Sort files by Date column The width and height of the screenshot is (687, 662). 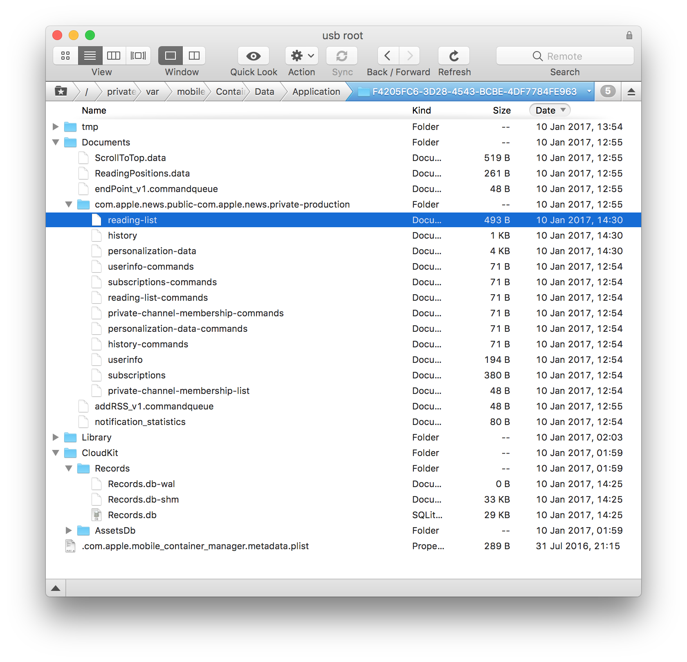click(550, 110)
